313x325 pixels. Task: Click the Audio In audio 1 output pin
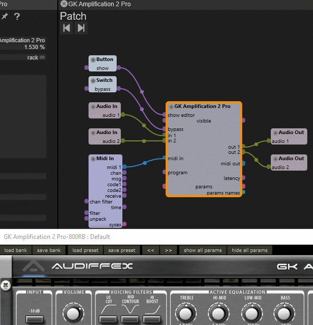point(123,115)
